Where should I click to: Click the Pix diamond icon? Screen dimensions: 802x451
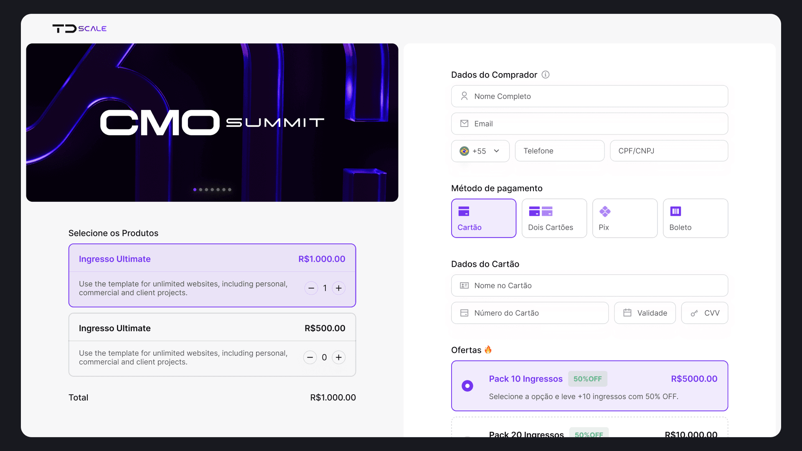[605, 212]
